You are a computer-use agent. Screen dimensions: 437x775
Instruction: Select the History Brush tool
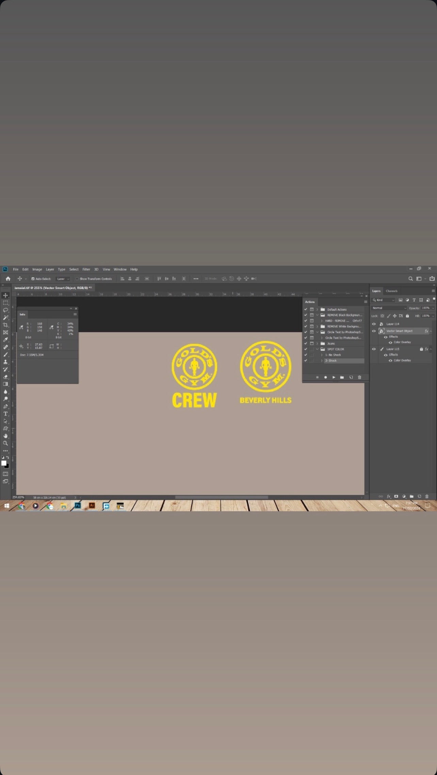[x=5, y=369]
